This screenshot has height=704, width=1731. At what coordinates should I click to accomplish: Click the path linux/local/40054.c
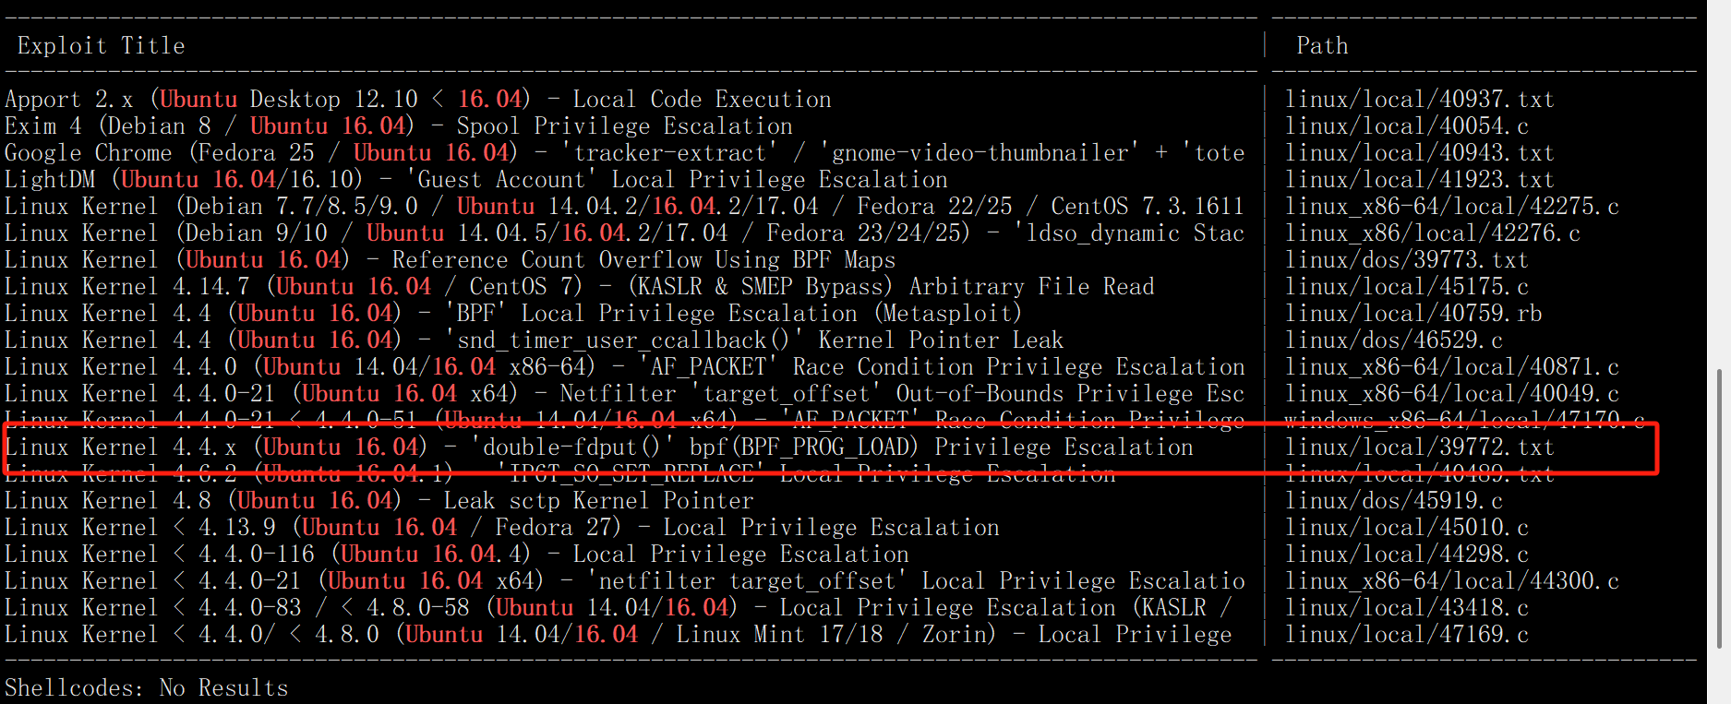point(1407,126)
